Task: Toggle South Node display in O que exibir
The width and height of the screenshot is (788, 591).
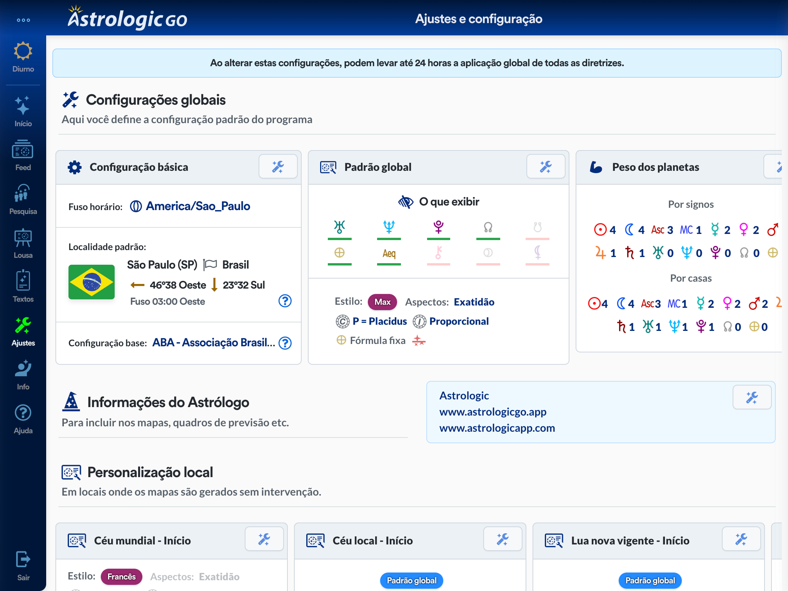Action: (538, 229)
